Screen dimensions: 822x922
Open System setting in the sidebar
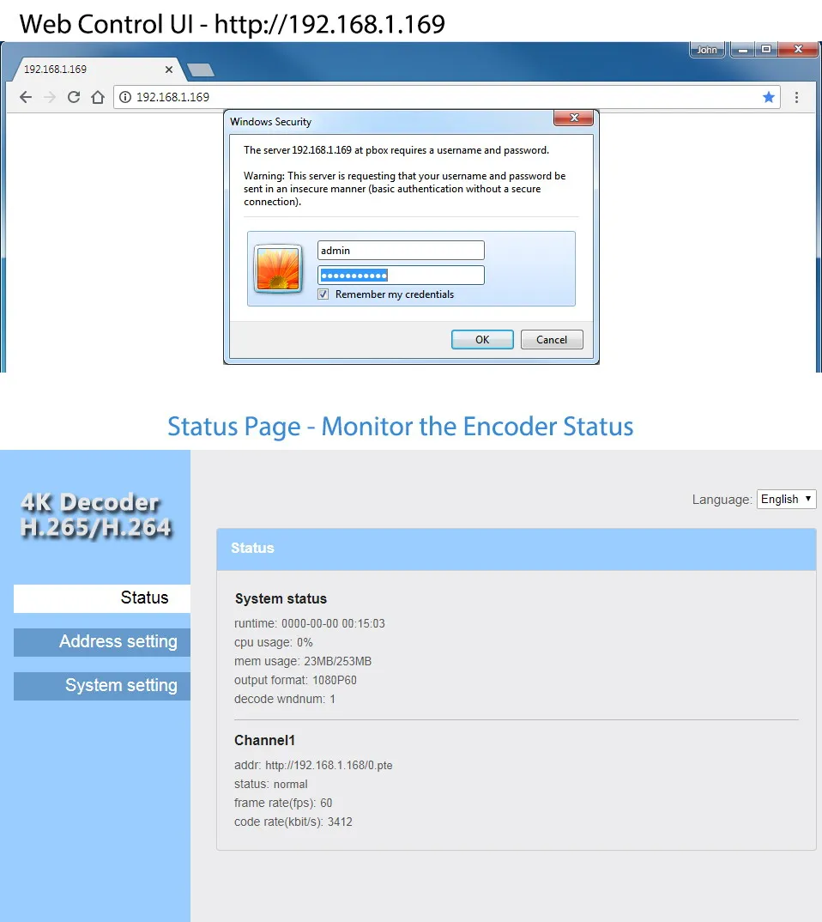coord(102,686)
